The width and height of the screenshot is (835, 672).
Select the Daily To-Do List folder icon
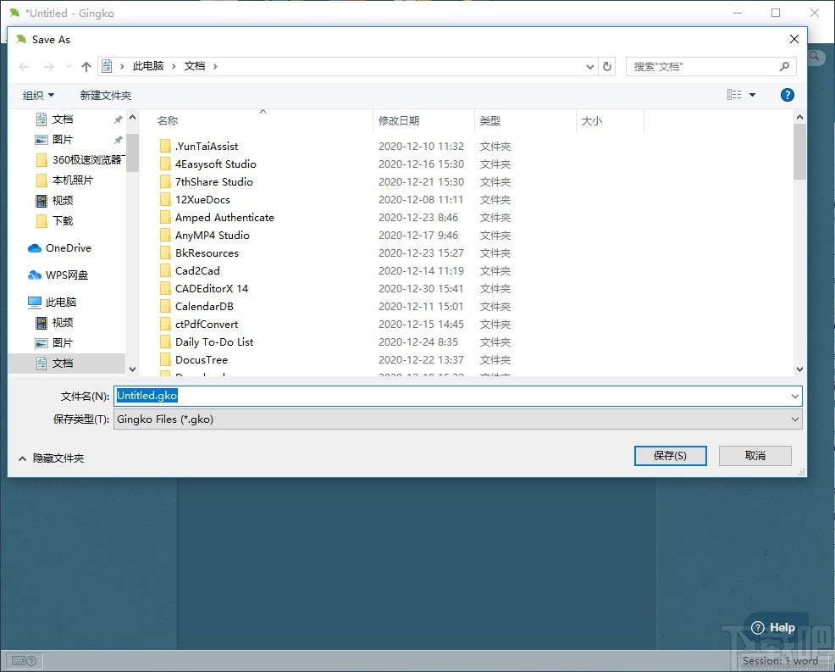point(166,342)
